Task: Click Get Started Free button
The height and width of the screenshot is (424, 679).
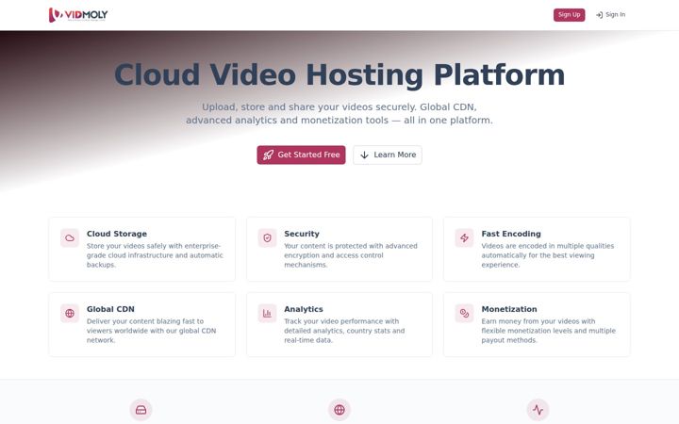Action: 301,155
